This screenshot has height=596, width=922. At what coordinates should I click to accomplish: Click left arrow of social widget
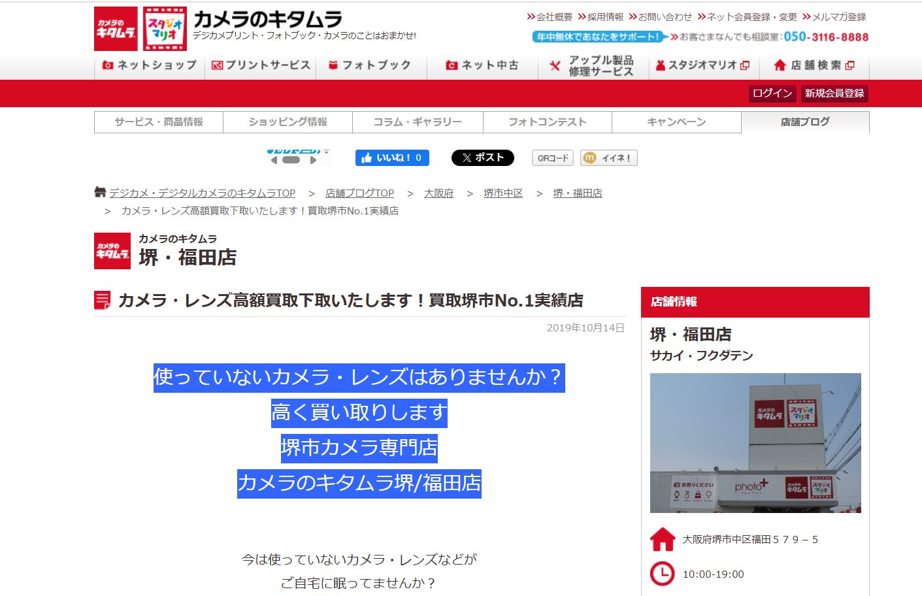[274, 160]
